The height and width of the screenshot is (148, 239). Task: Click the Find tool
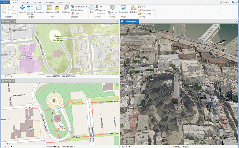tap(99, 7)
